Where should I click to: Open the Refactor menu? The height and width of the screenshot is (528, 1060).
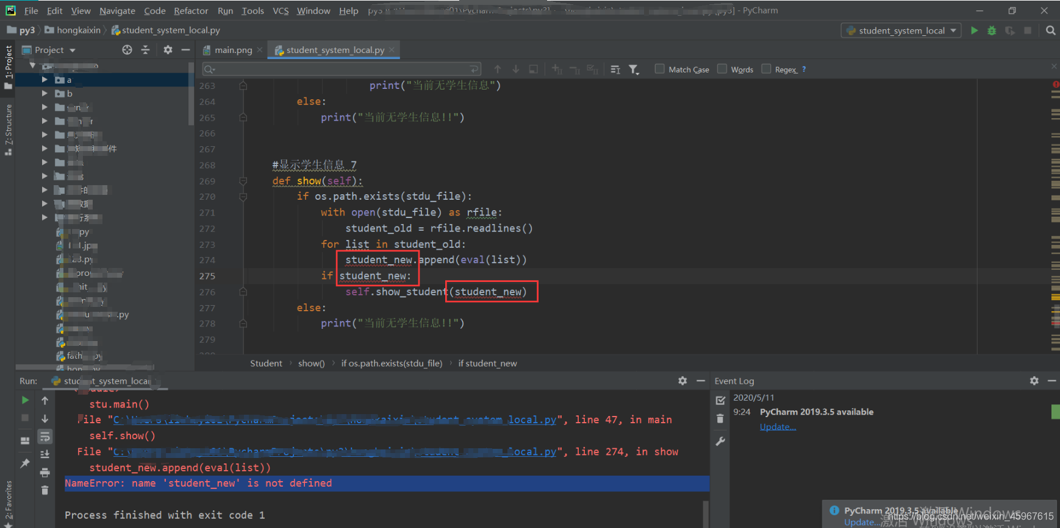191,10
